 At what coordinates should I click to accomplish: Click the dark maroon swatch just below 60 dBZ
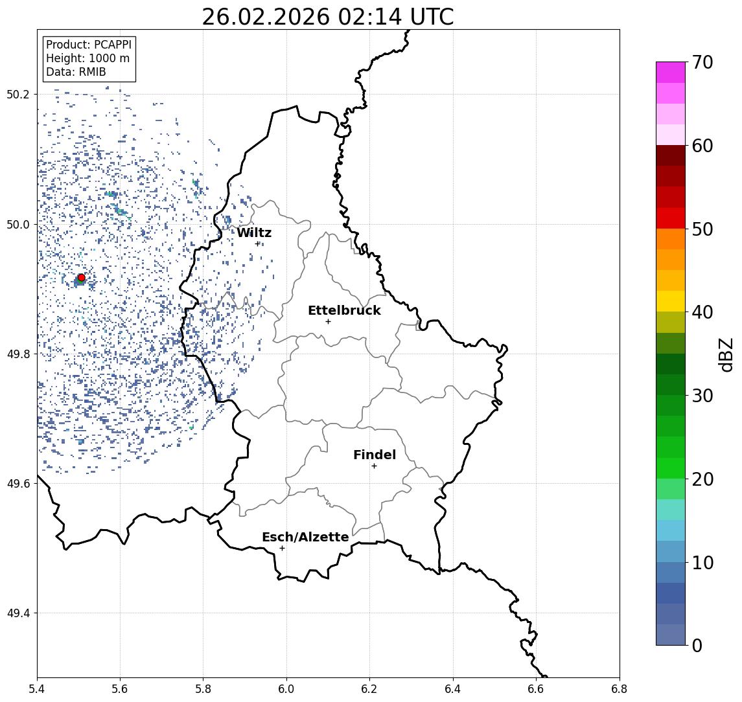pyautogui.click(x=671, y=155)
